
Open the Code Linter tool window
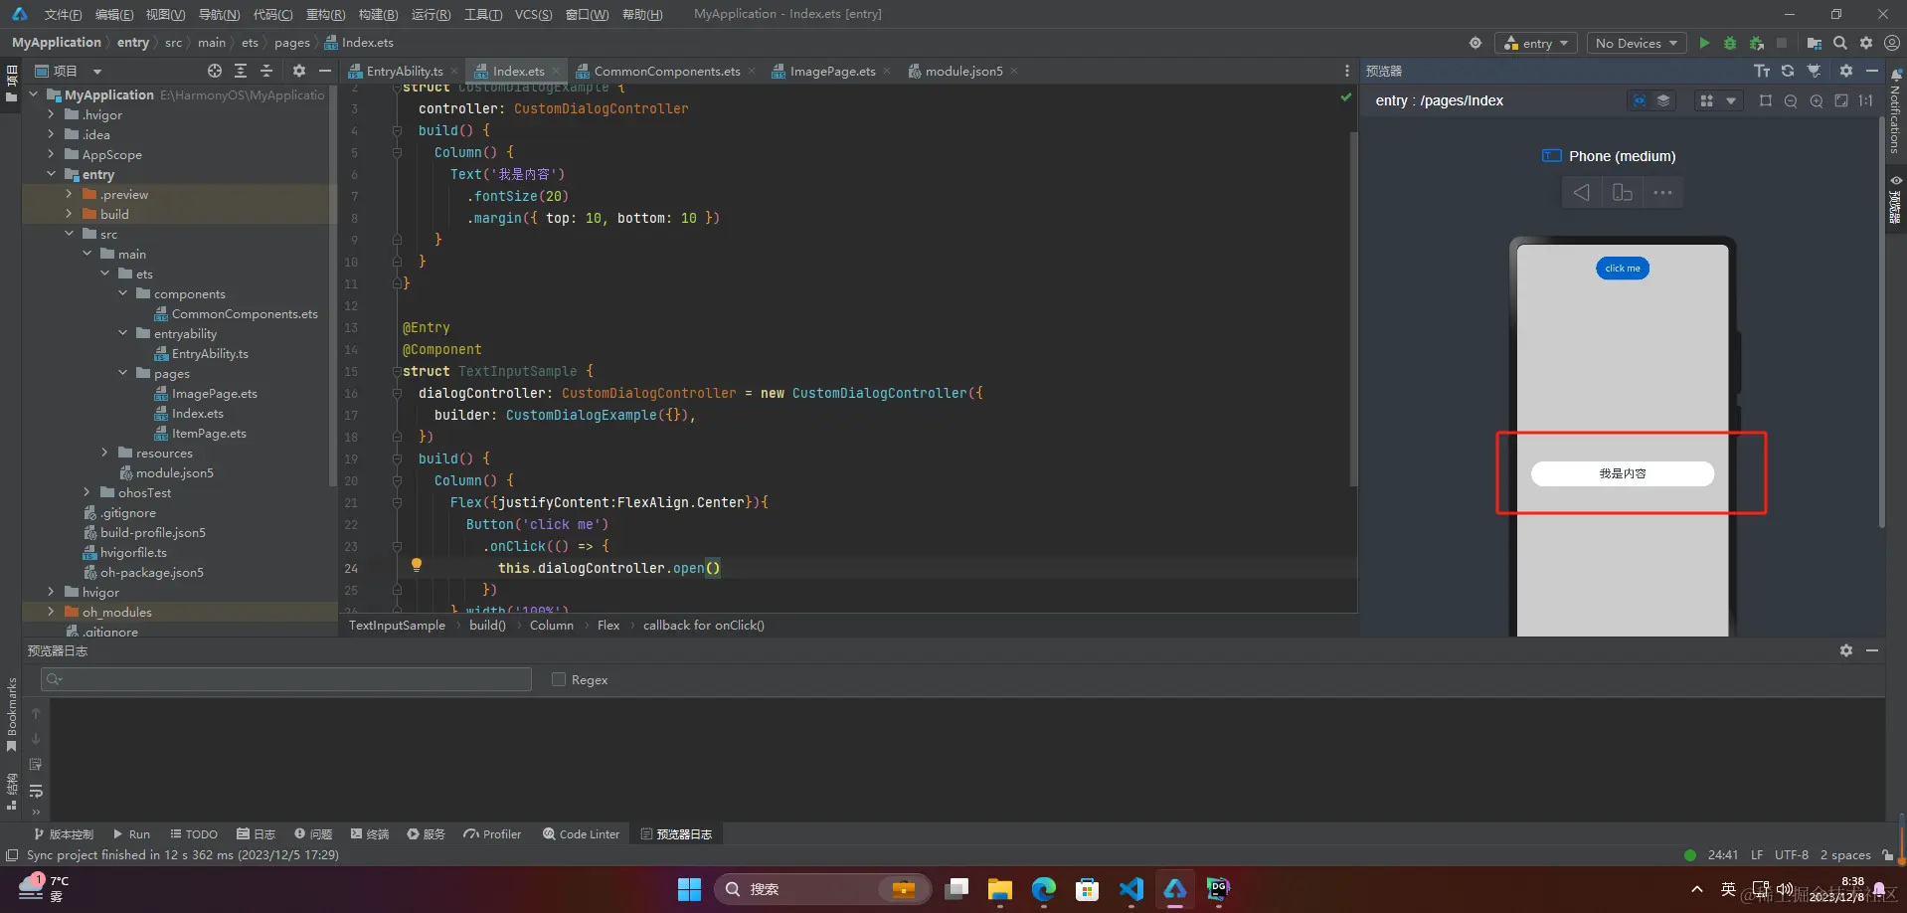tap(581, 833)
